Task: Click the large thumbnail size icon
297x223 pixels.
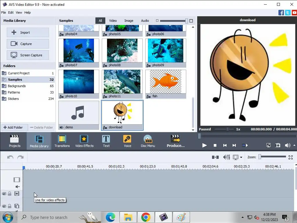Action: (191, 21)
